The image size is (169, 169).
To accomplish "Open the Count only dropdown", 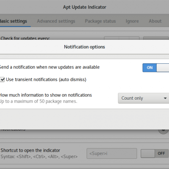I will [x=144, y=98].
